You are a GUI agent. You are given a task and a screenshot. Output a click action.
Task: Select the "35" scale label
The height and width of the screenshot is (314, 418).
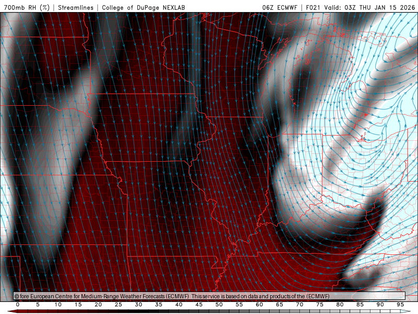159,305
